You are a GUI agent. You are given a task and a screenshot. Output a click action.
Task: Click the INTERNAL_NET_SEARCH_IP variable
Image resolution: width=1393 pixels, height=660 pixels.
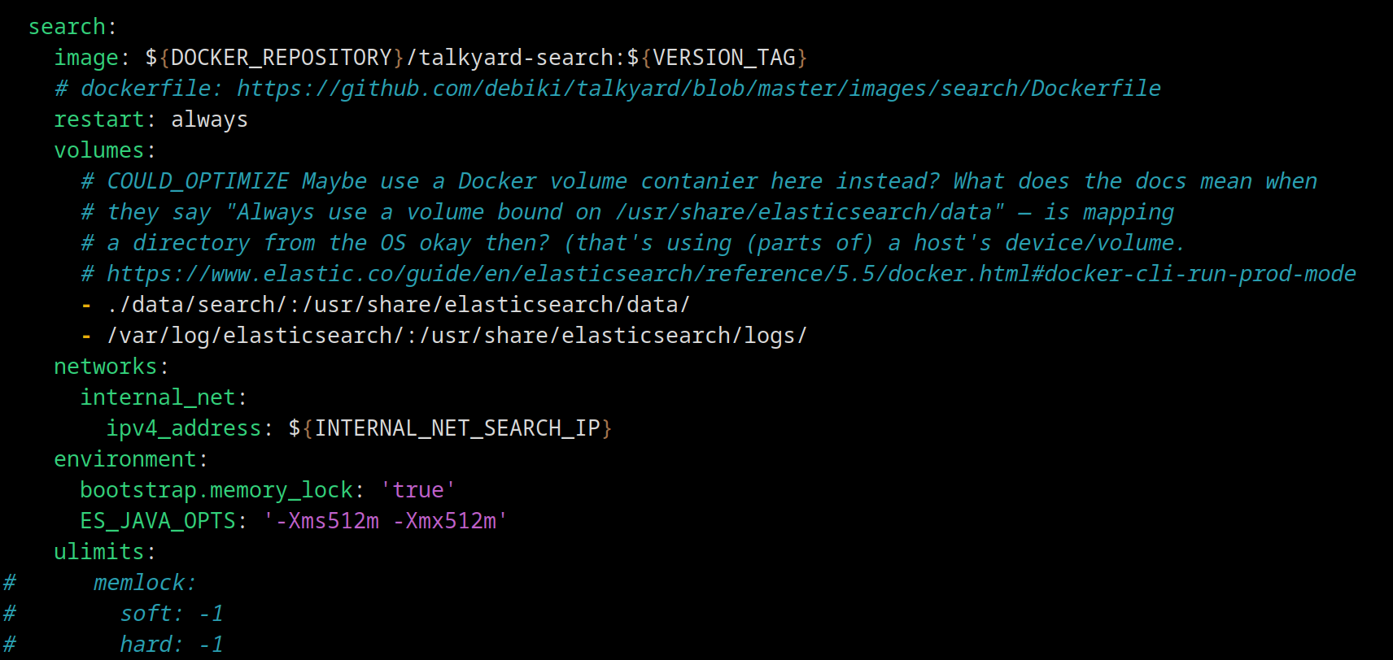[457, 428]
